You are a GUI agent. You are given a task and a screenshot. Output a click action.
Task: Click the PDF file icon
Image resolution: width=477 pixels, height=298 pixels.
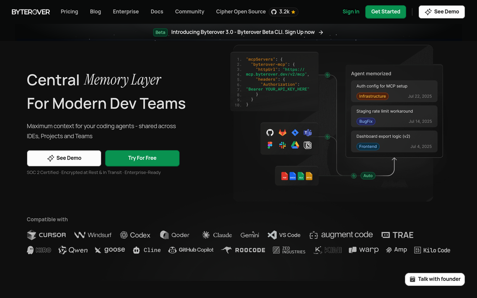pos(284,176)
